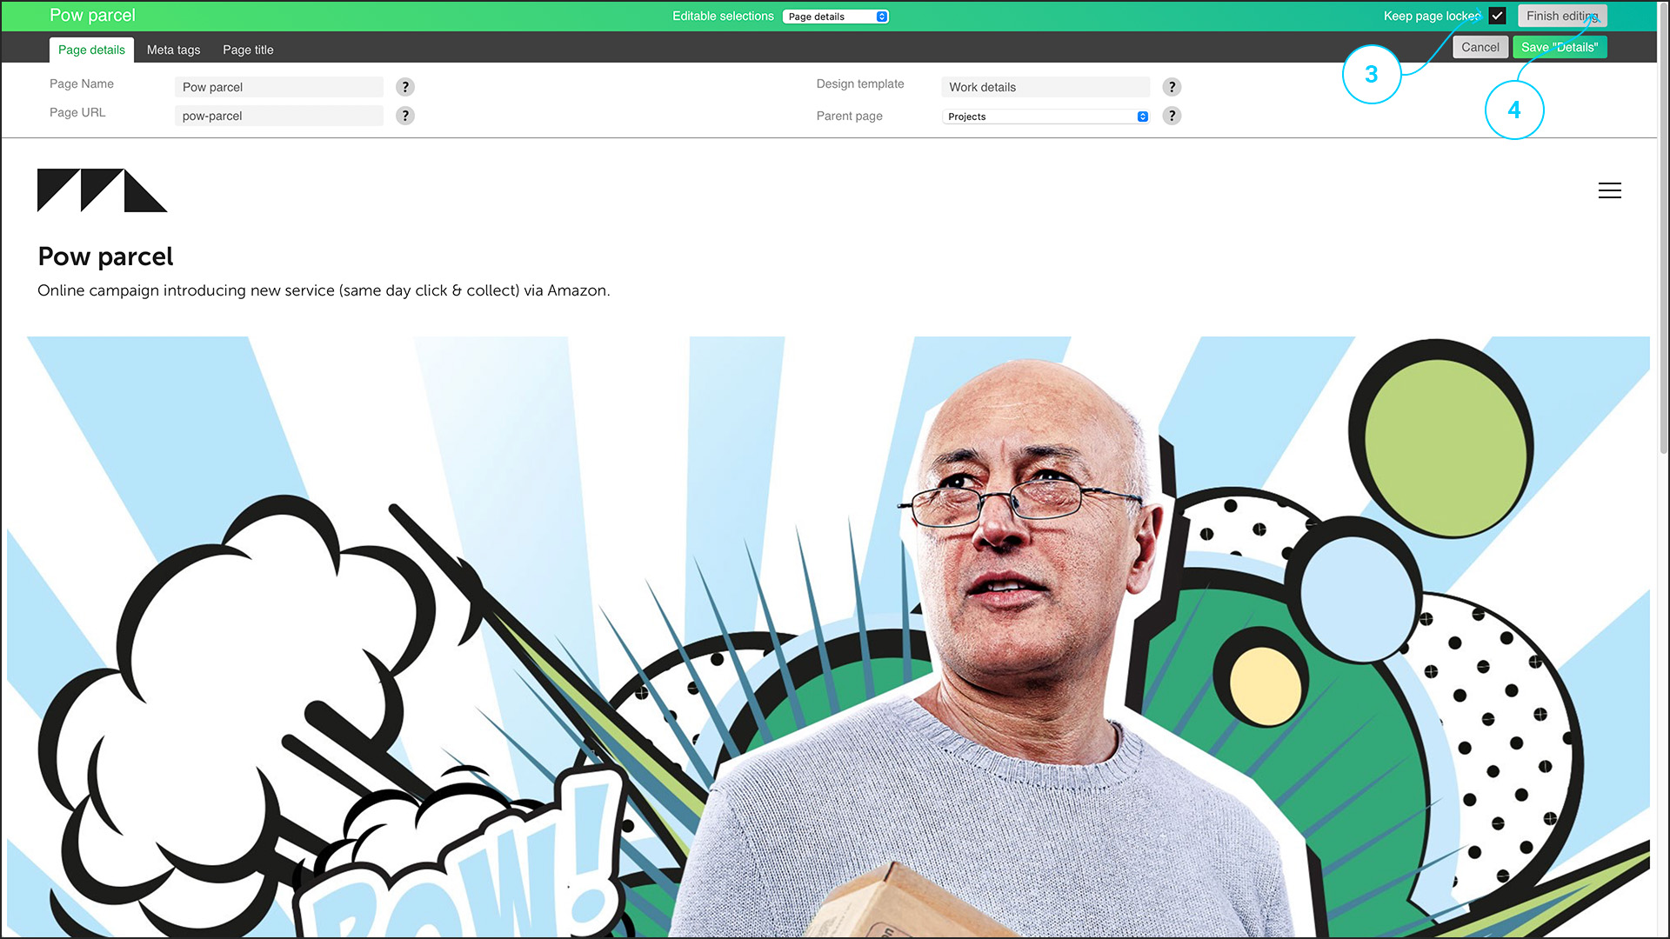The height and width of the screenshot is (939, 1670).
Task: Open the hamburger navigation menu
Action: [x=1609, y=190]
